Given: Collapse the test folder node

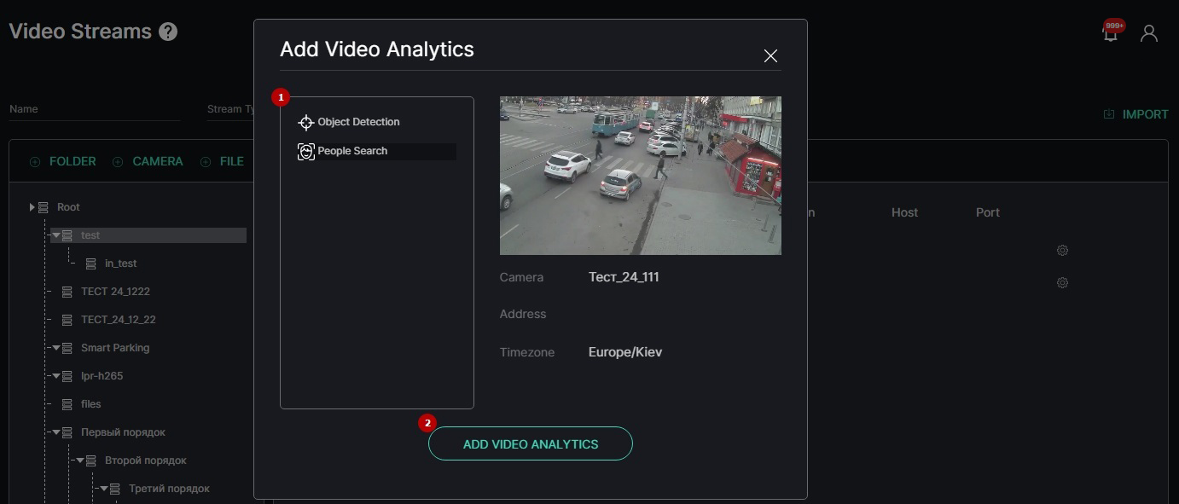Looking at the screenshot, I should coord(56,235).
